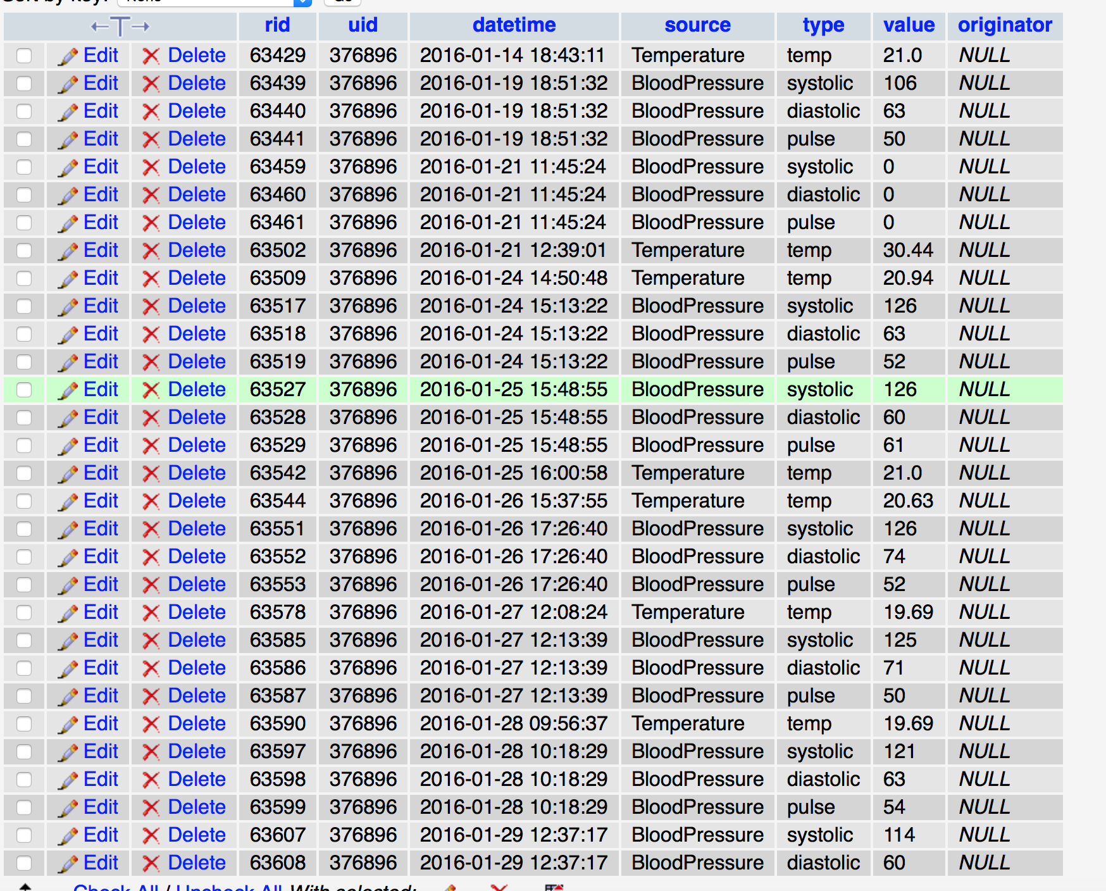The image size is (1106, 891).
Task: Click the pencil edit icon for rid 63578
Action: (68, 613)
